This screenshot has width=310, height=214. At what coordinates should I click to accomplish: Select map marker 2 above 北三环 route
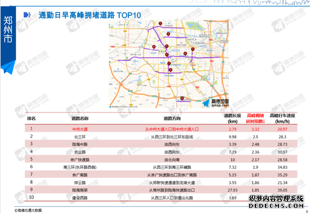tap(160, 24)
